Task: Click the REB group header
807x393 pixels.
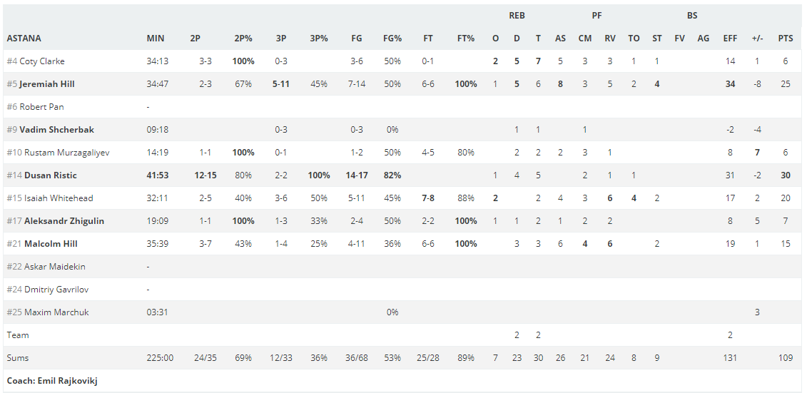Action: tap(517, 16)
